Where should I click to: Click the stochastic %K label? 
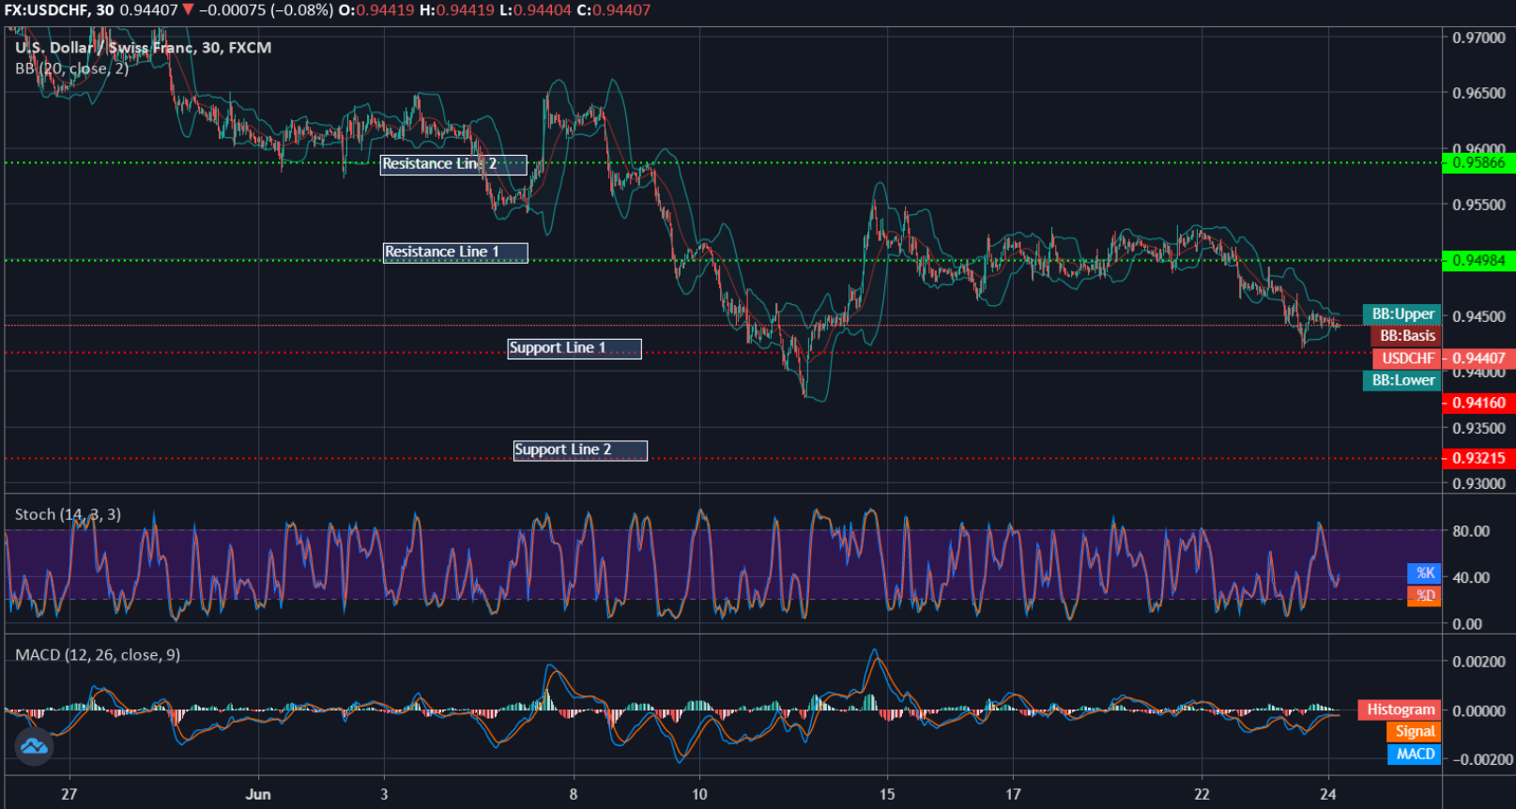(x=1424, y=573)
